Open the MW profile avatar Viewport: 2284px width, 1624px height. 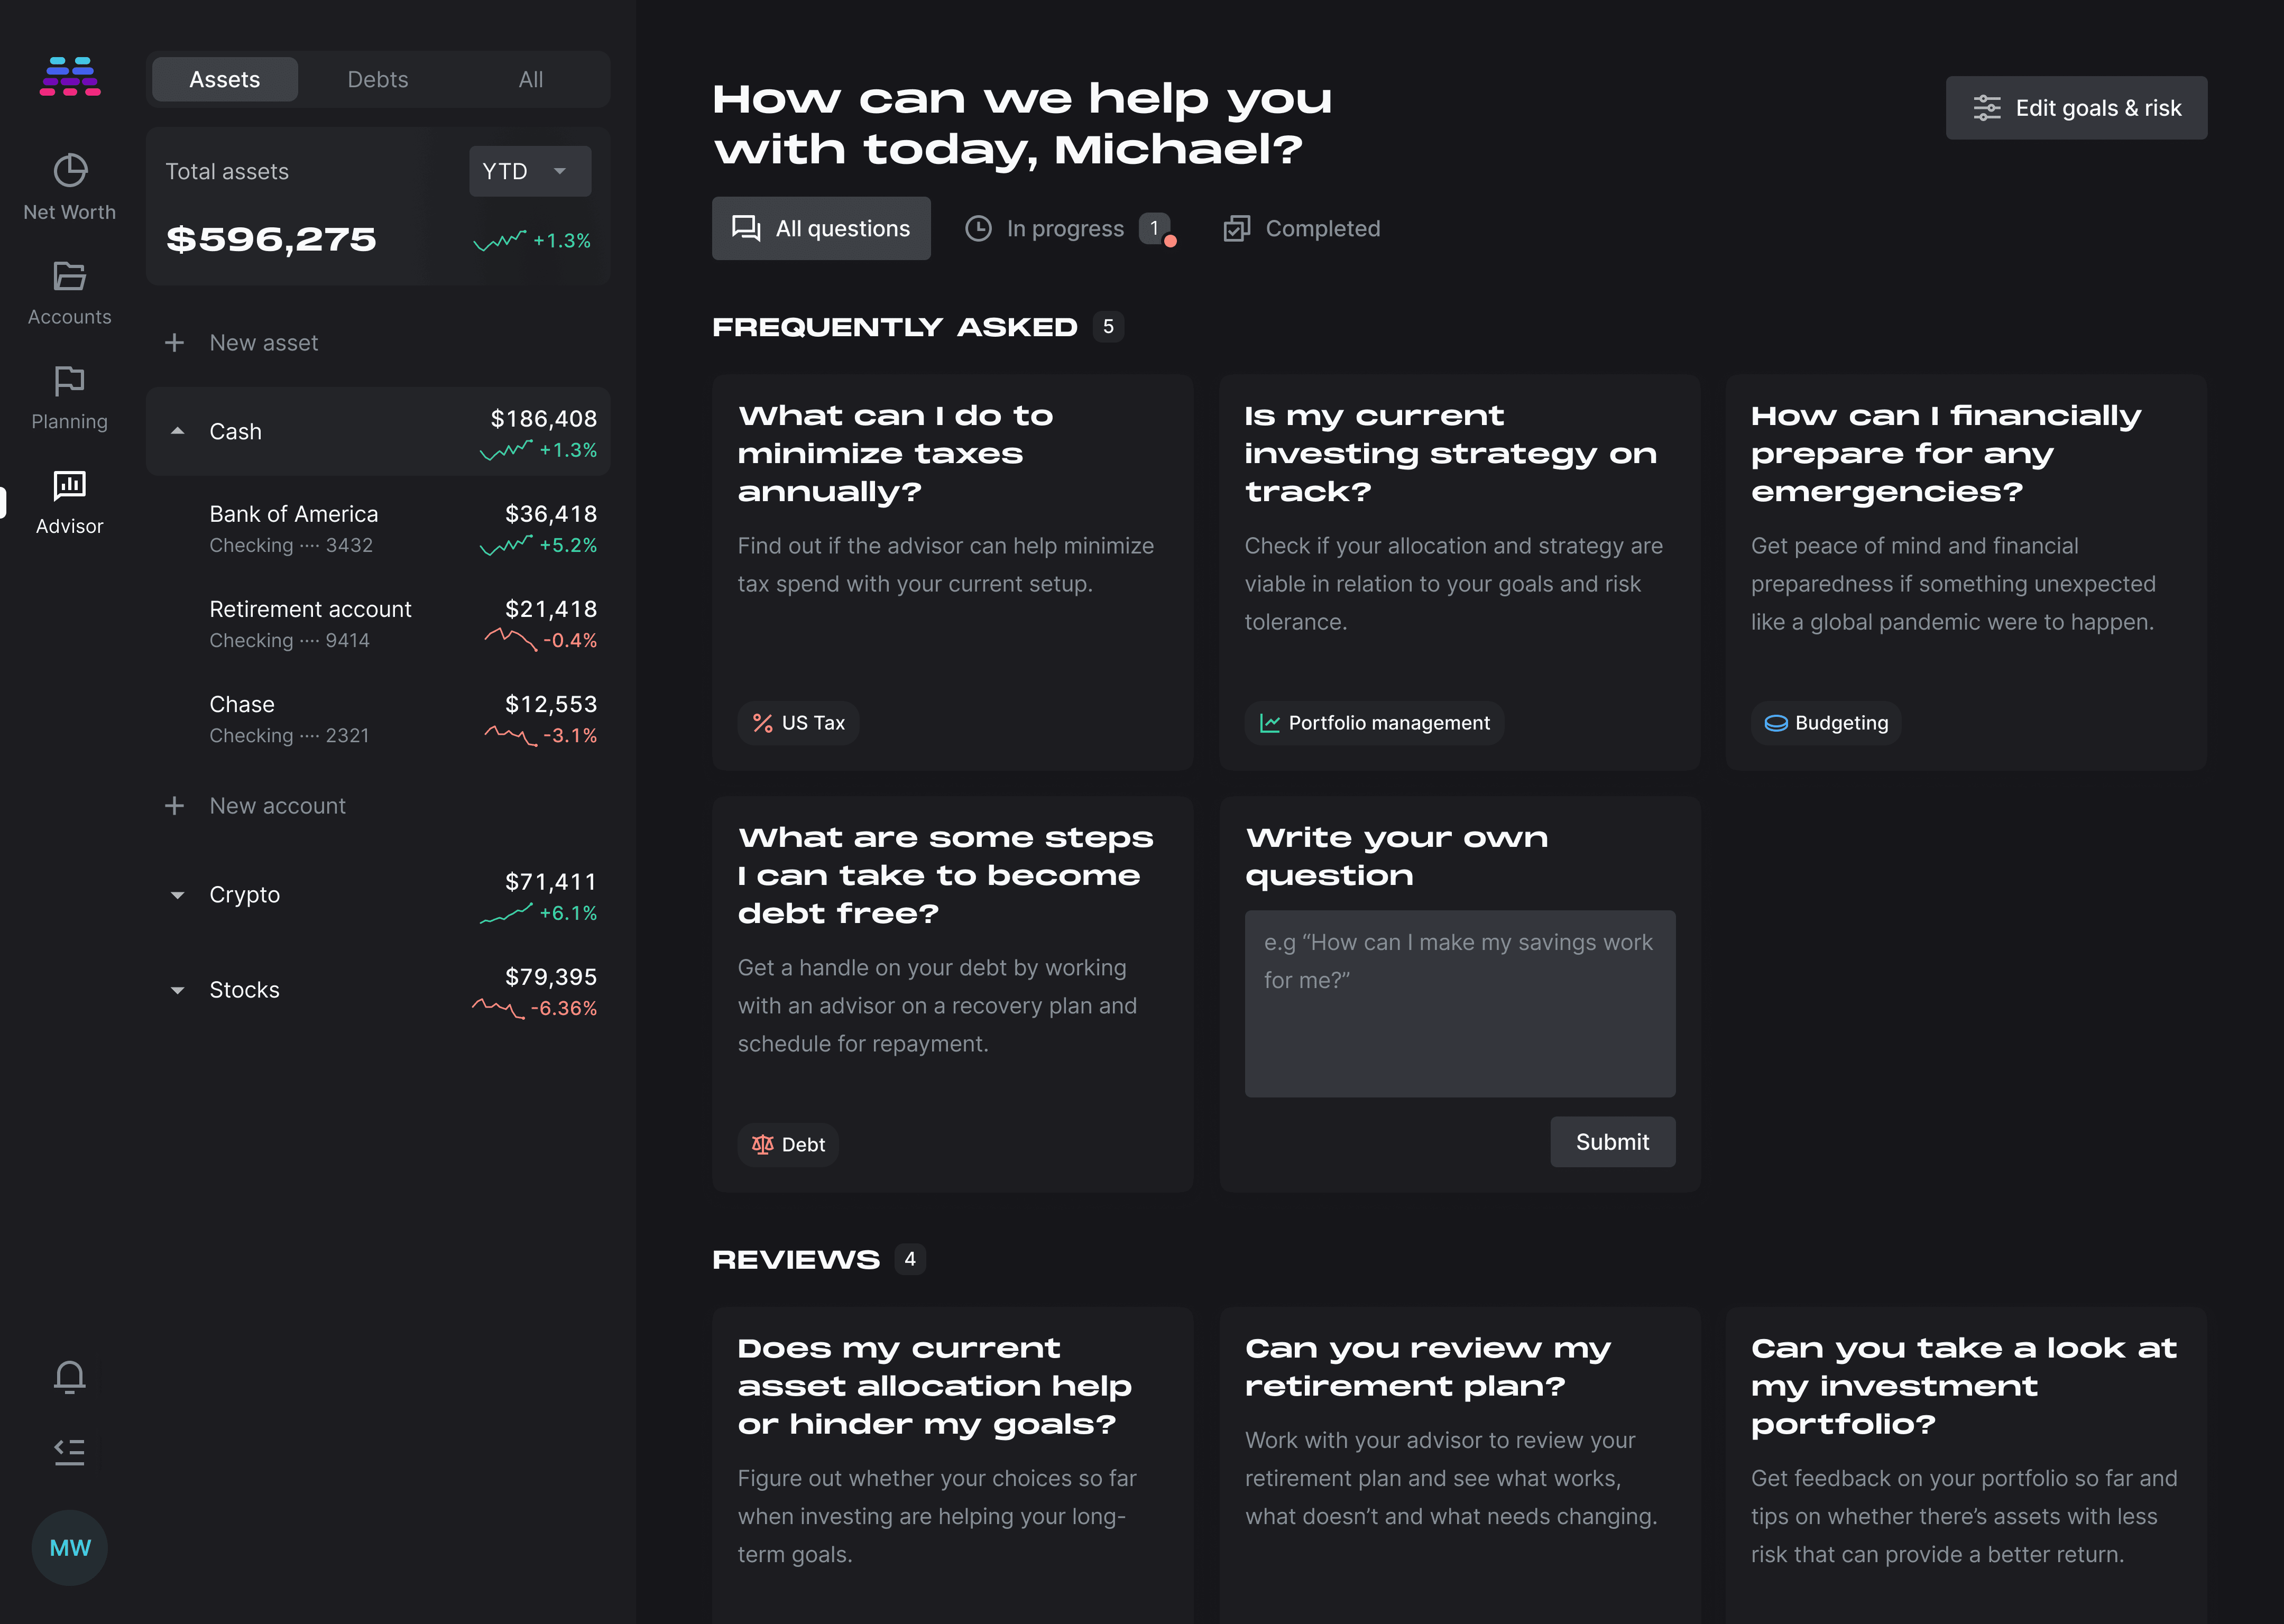pos(69,1547)
